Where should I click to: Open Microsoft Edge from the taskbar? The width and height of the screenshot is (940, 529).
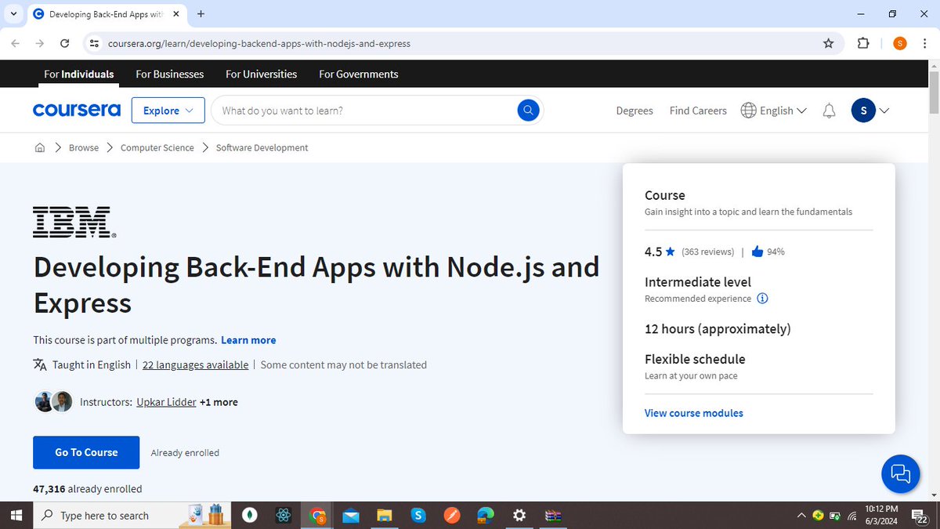point(486,515)
